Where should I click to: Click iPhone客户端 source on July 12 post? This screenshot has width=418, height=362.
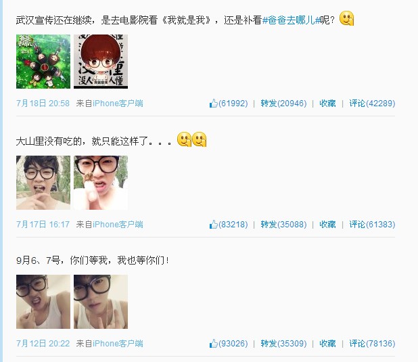(x=118, y=344)
